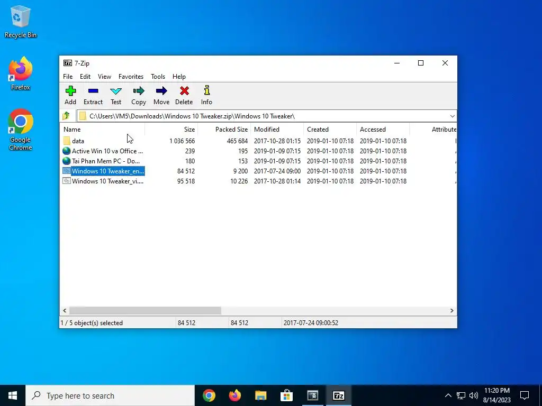Click the packed size value 465 684
Viewport: 542px width, 406px height.
tap(238, 141)
